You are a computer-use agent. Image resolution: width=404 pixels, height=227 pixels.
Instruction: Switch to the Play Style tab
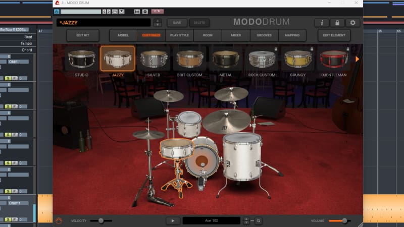click(180, 35)
